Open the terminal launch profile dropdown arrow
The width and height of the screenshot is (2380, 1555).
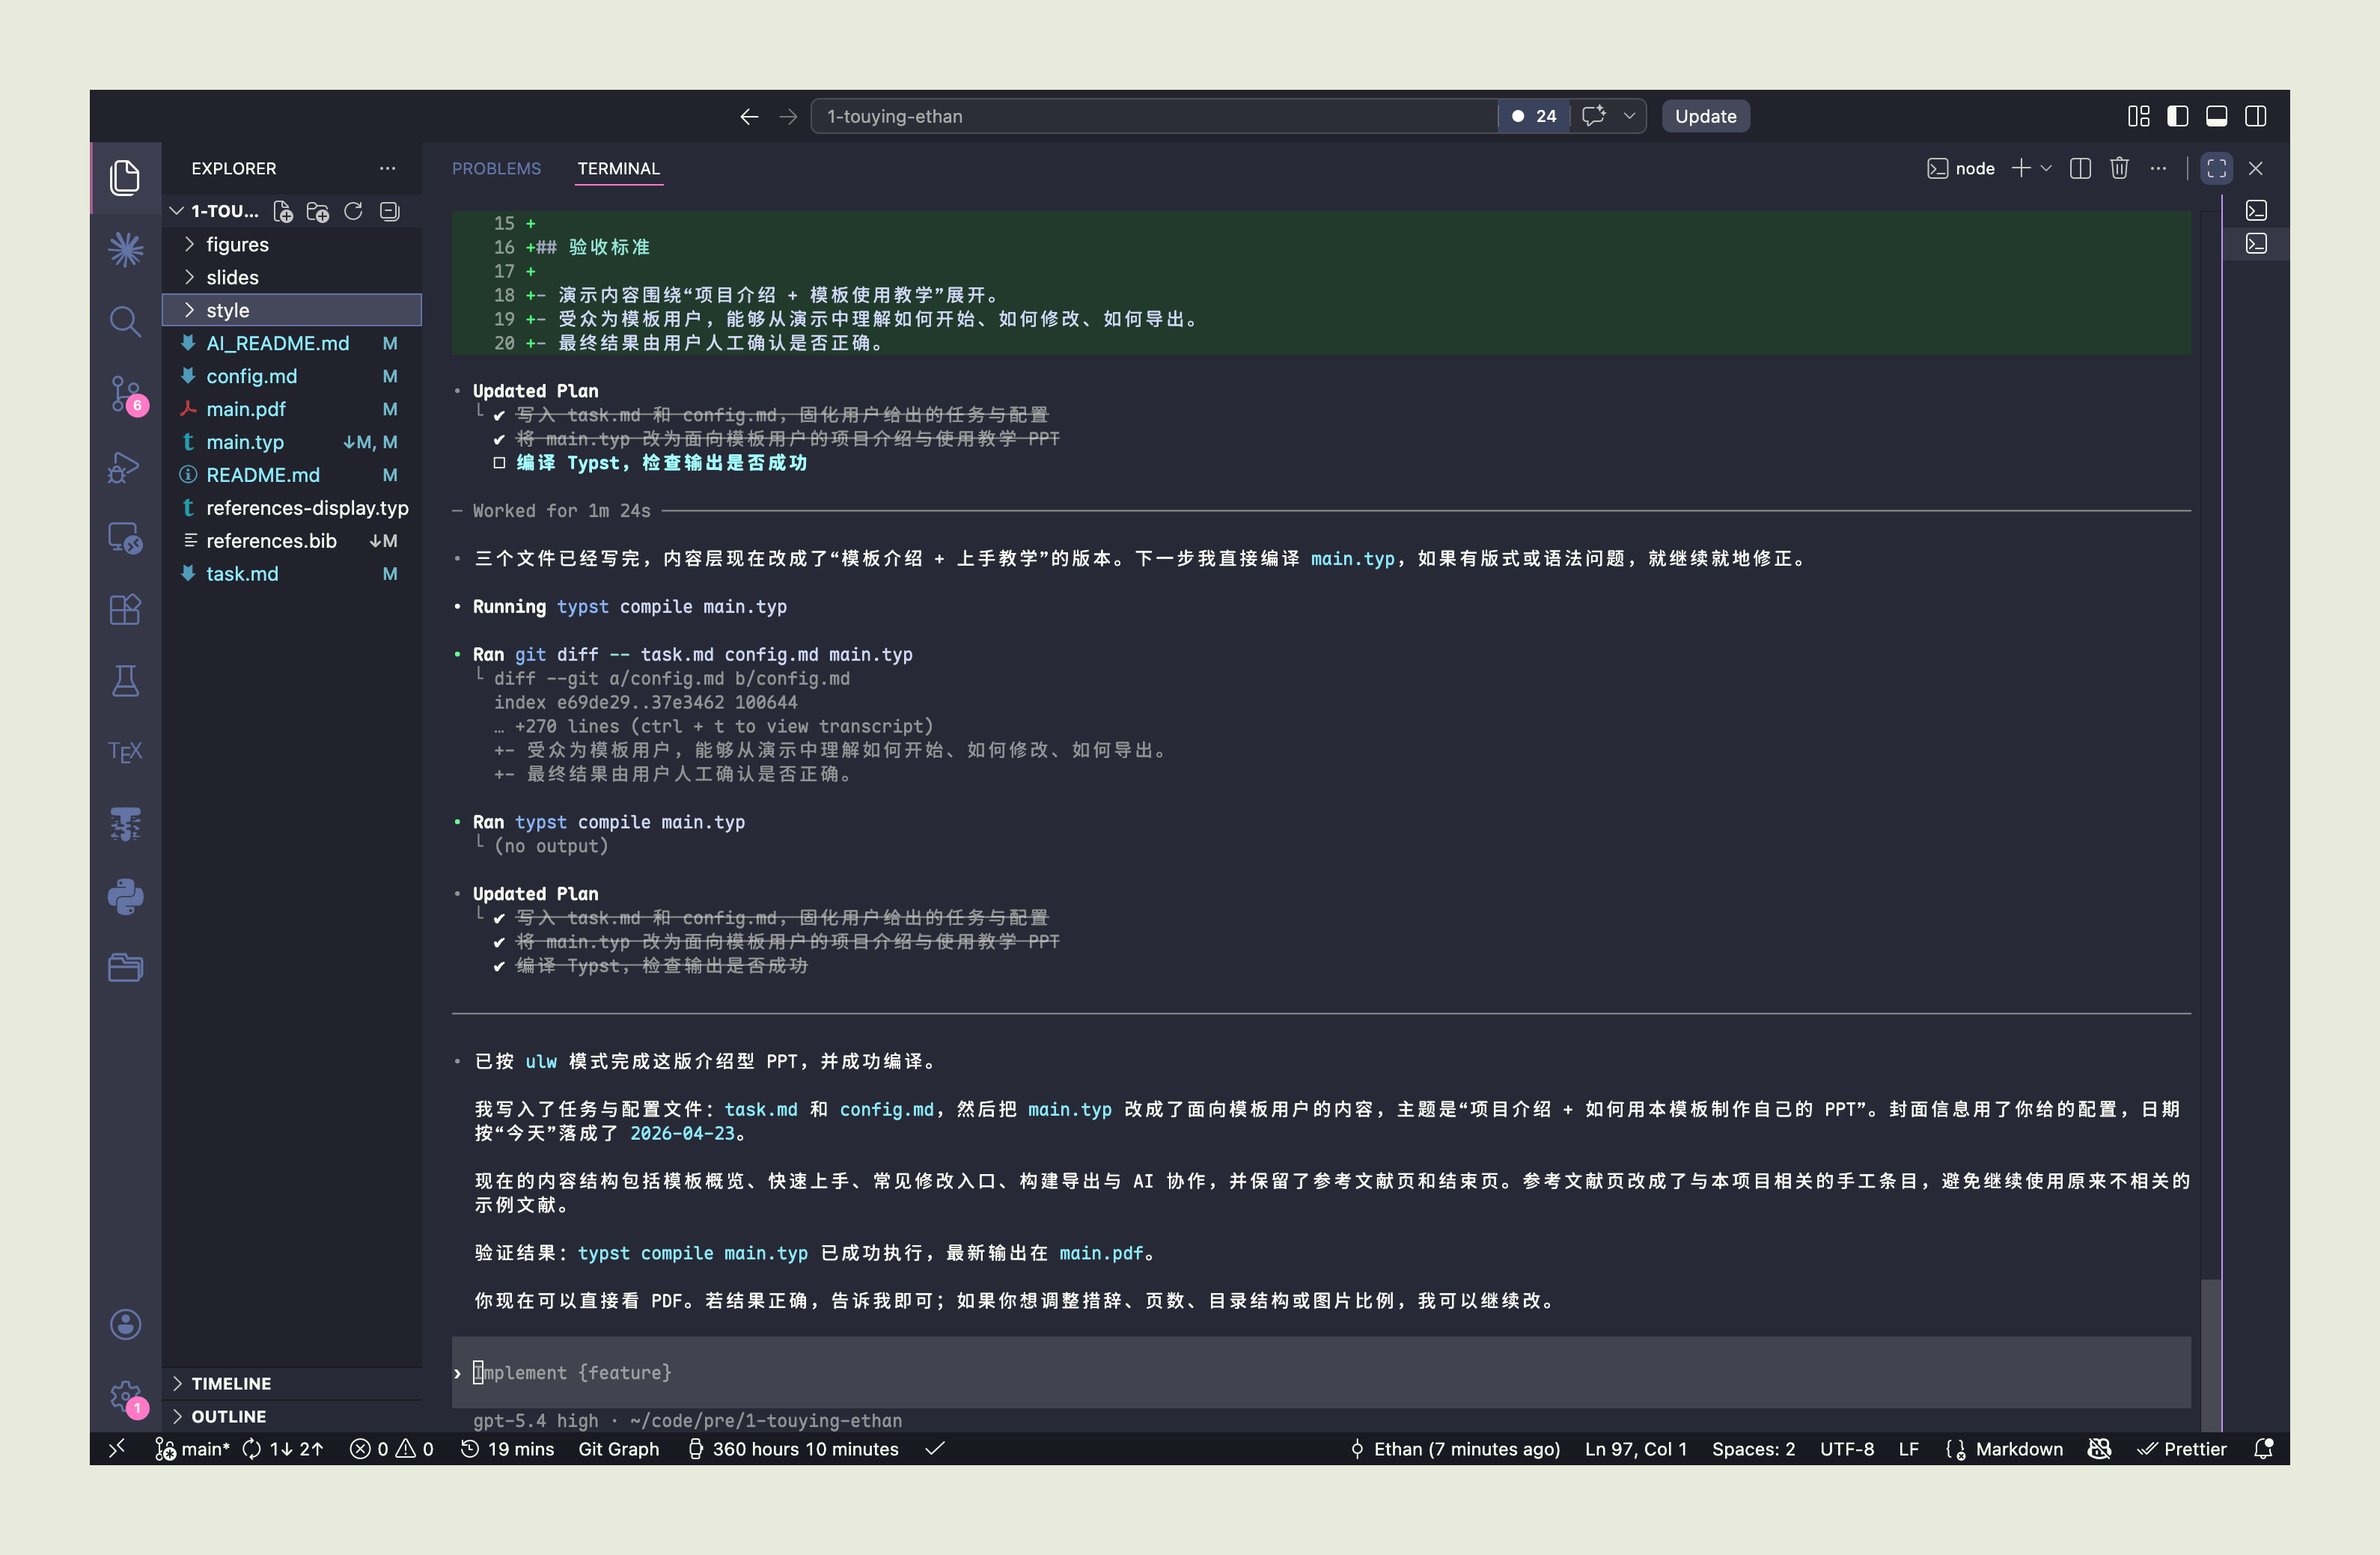coord(2046,168)
